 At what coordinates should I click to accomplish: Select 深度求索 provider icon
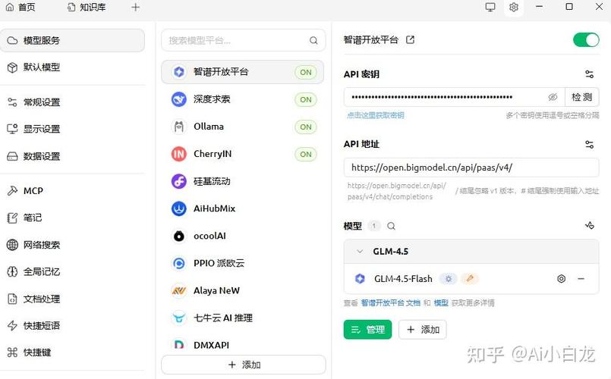click(179, 99)
